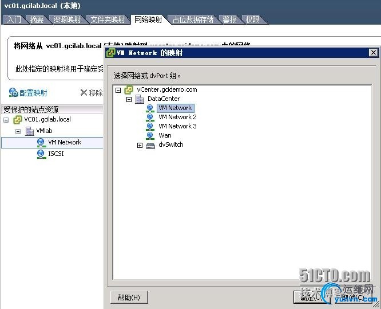Select the ISCSI network row
Screen dimensions: 381x309
[56, 154]
